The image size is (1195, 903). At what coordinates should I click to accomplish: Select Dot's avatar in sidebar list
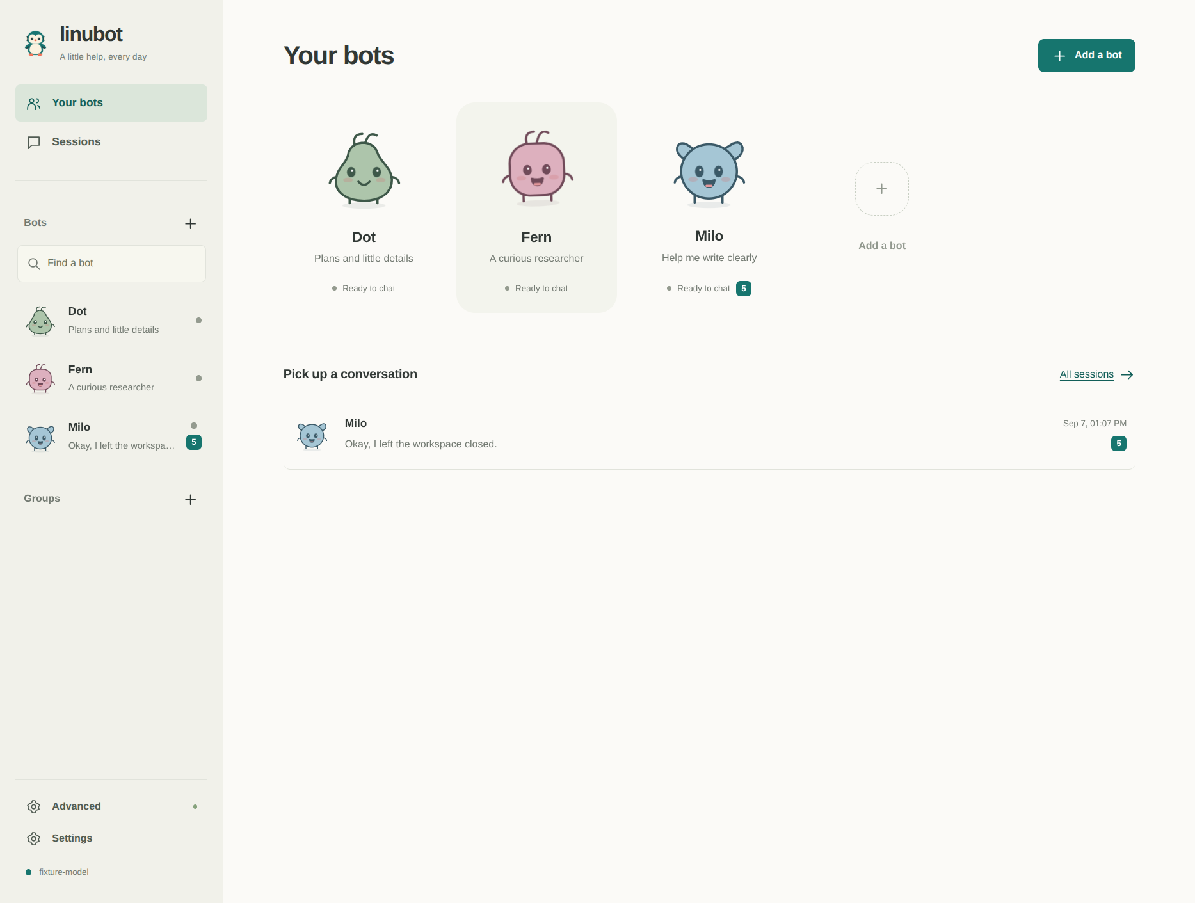(x=40, y=321)
